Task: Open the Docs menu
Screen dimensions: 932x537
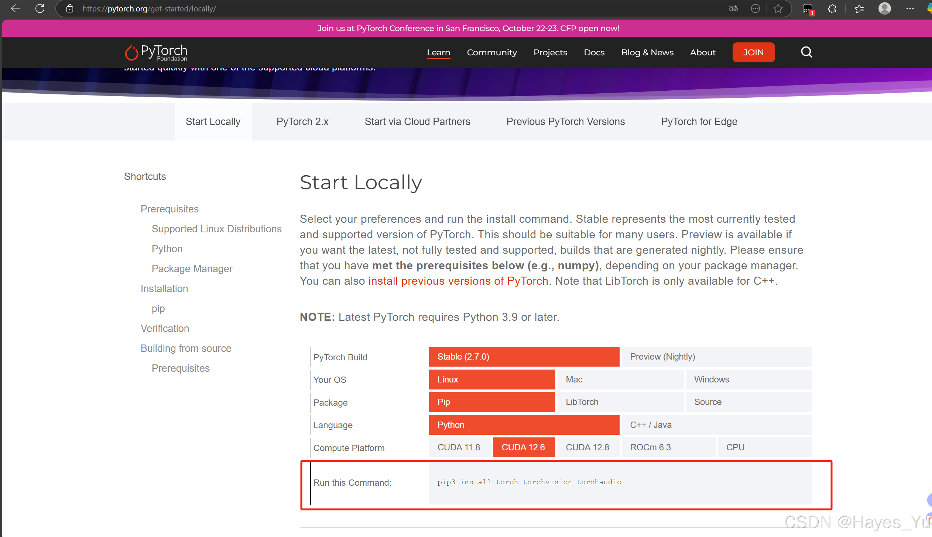Action: point(594,52)
